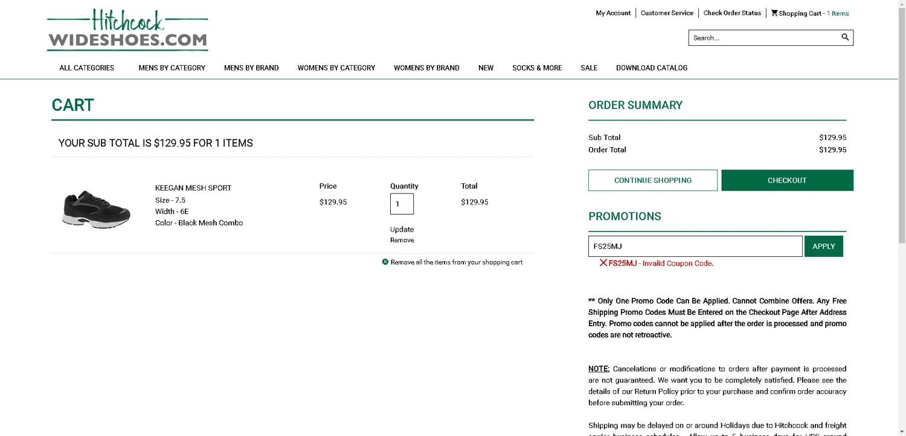Open Socks & More menu
This screenshot has height=436, width=906.
537,68
